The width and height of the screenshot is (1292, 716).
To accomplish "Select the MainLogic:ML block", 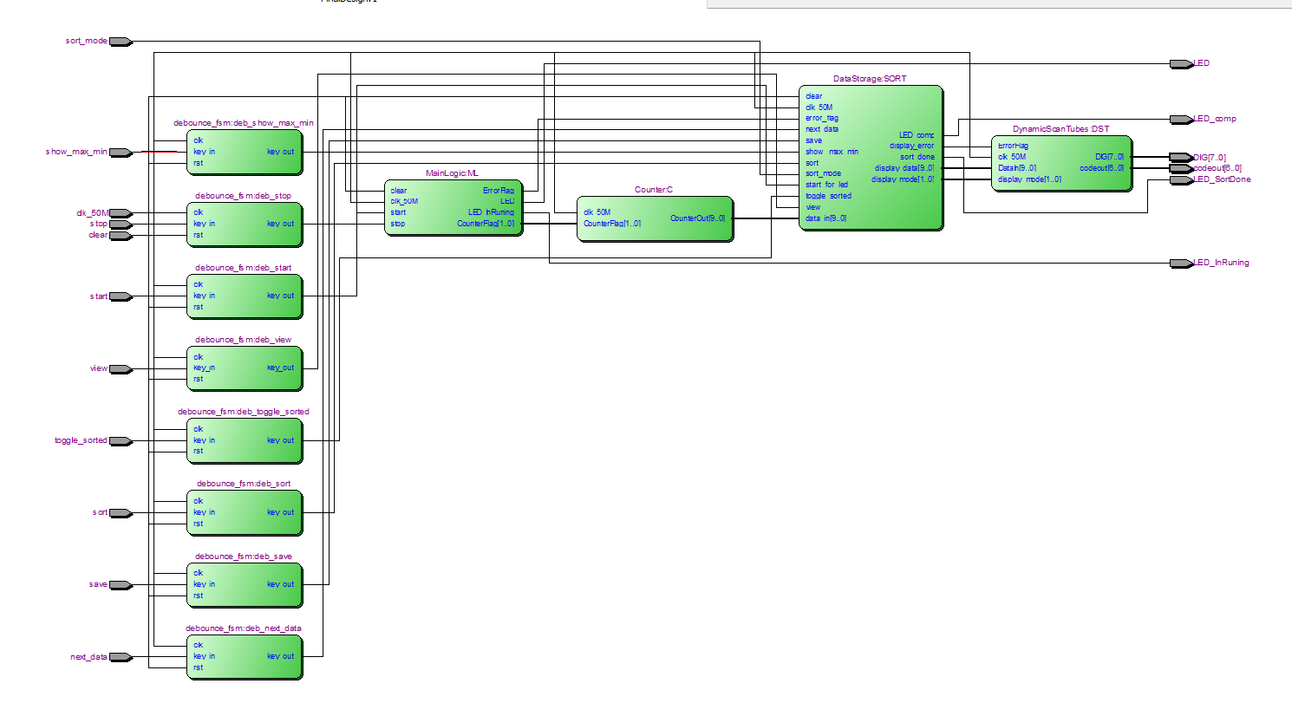I will tap(453, 207).
